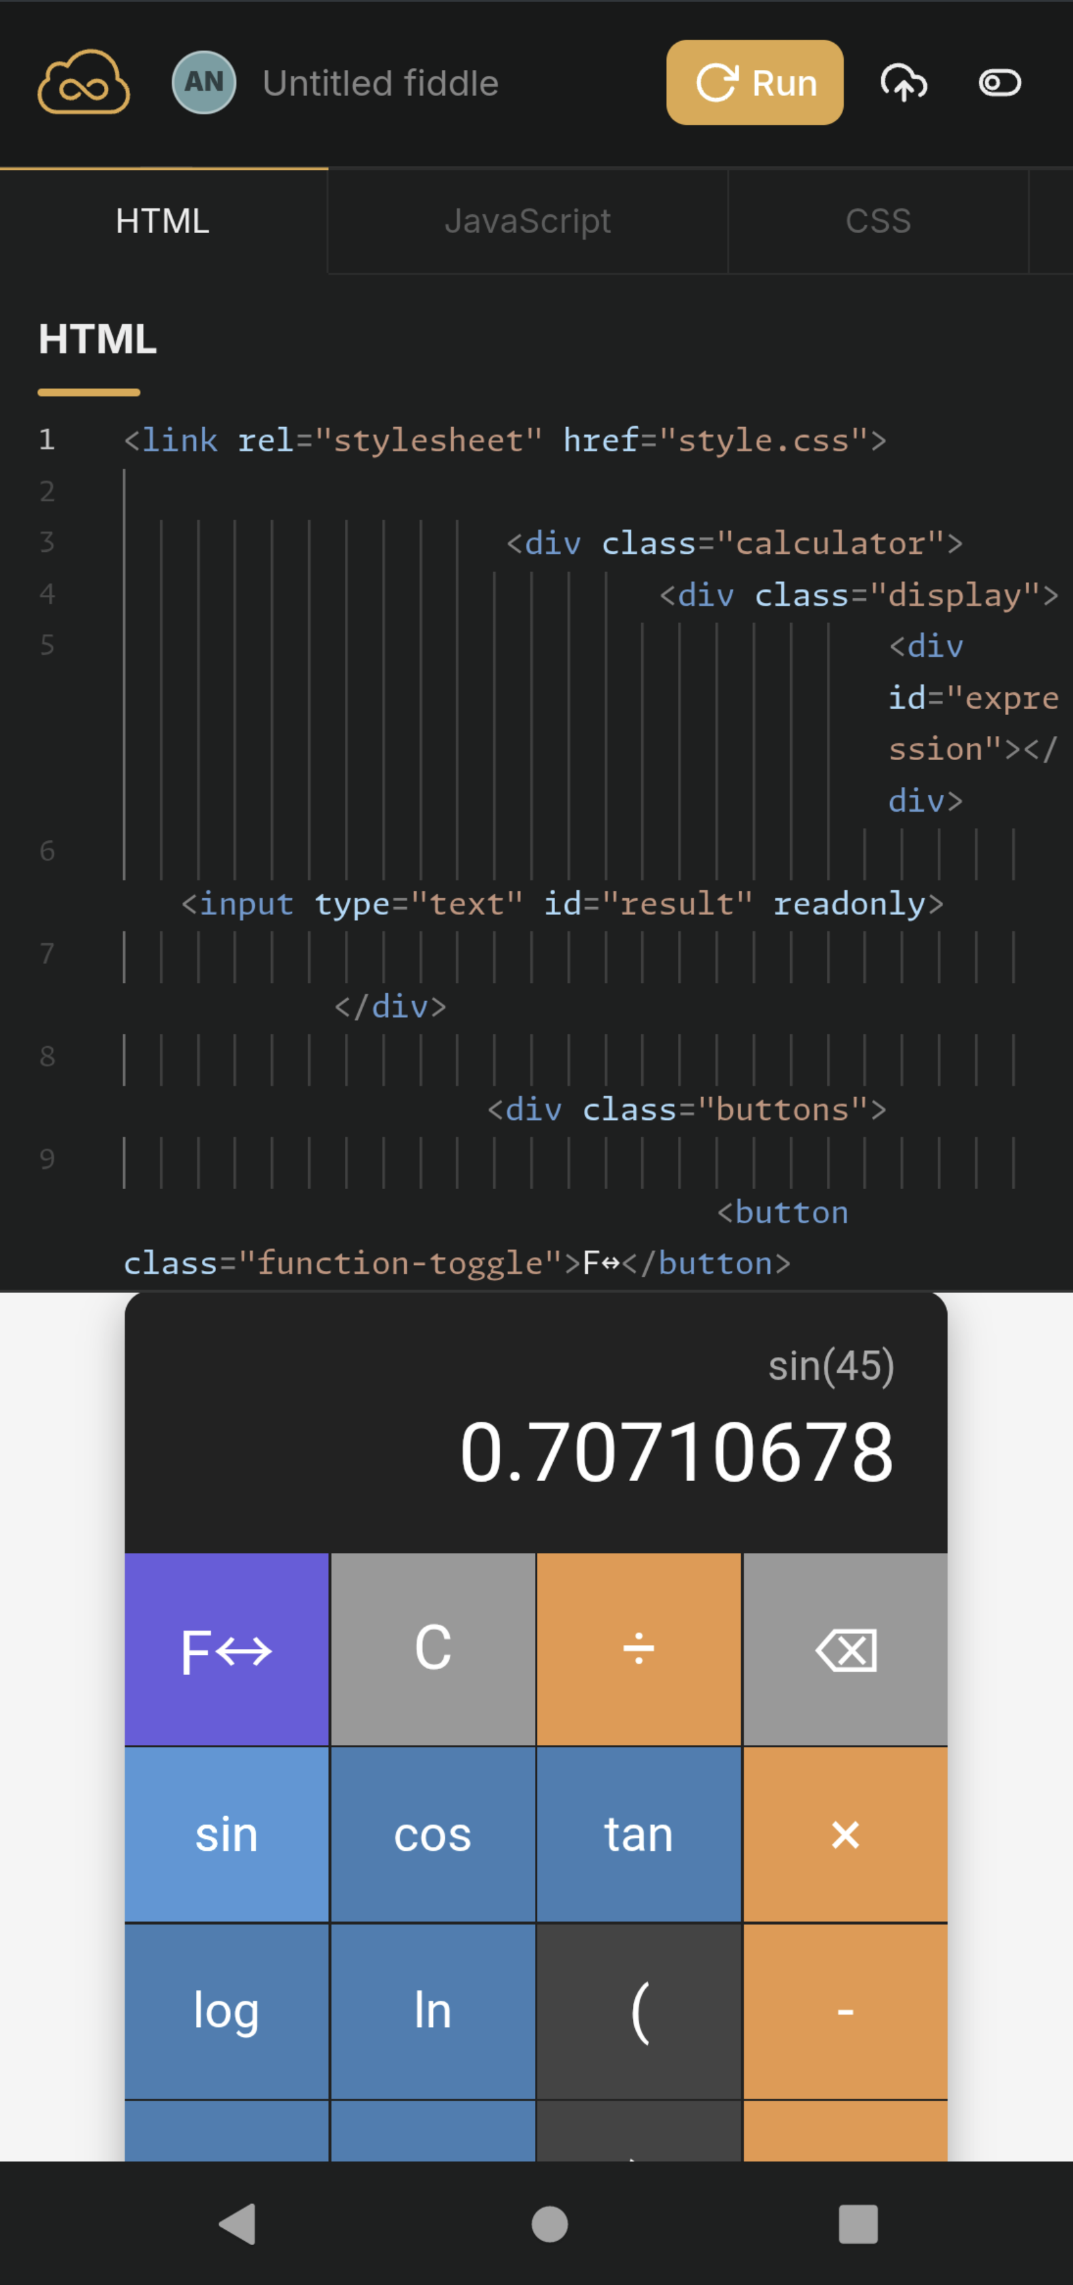Click the JSFiddle cloud logo
Image resolution: width=1073 pixels, height=2285 pixels.
tap(84, 82)
